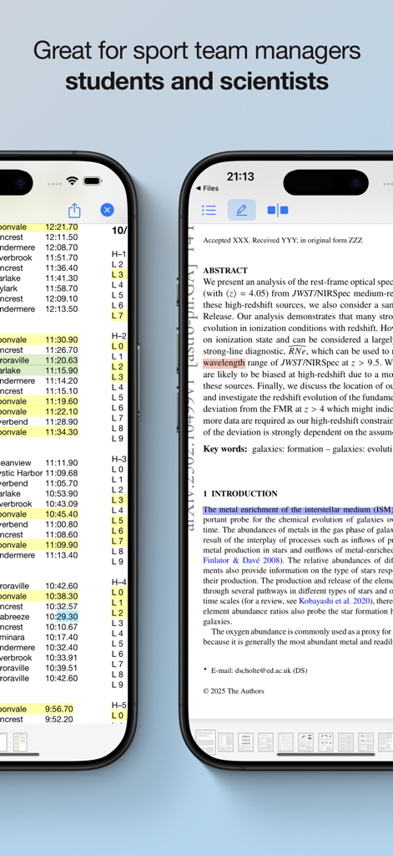
Task: Tap the time cell 11:51.70
Action: [x=62, y=257]
